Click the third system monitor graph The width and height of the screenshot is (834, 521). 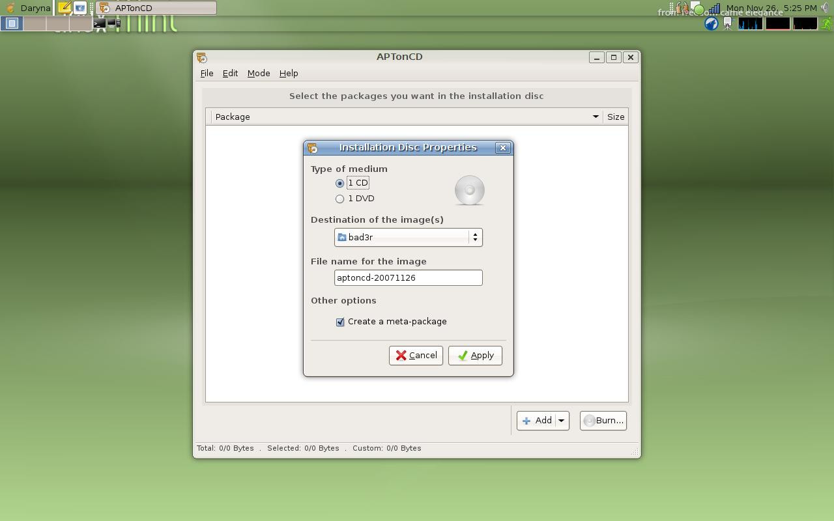click(x=805, y=23)
